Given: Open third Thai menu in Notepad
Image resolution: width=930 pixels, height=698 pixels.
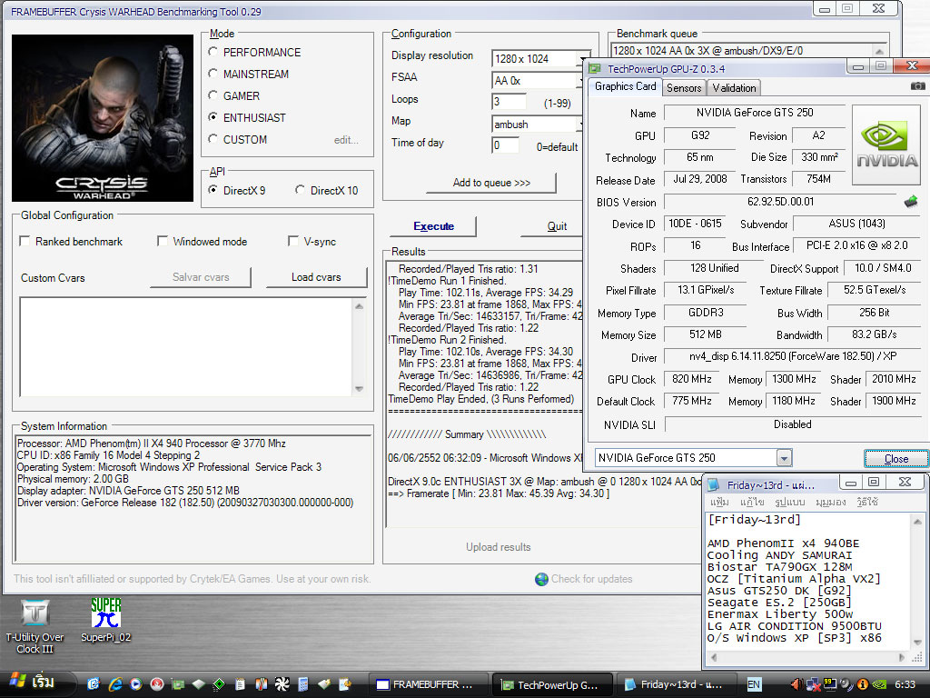Looking at the screenshot, I should click(x=789, y=502).
